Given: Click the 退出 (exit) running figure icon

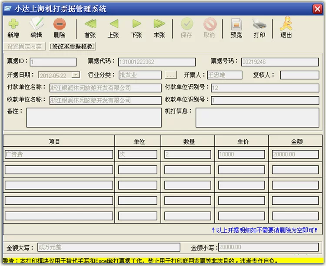Looking at the screenshot, I should click(x=286, y=24).
